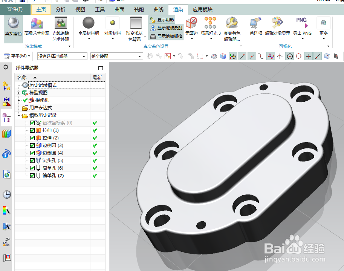Open the 文件(F) menu

pos(15,9)
